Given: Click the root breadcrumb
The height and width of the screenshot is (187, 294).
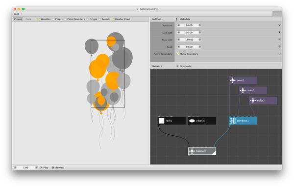Looking at the screenshot, I should (x=17, y=14).
